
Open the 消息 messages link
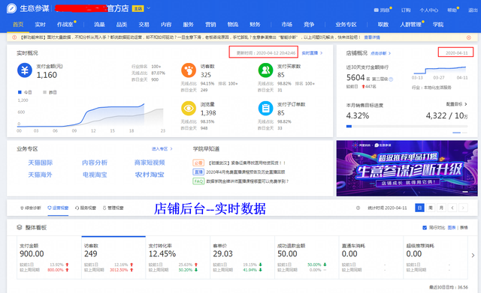tap(383, 10)
